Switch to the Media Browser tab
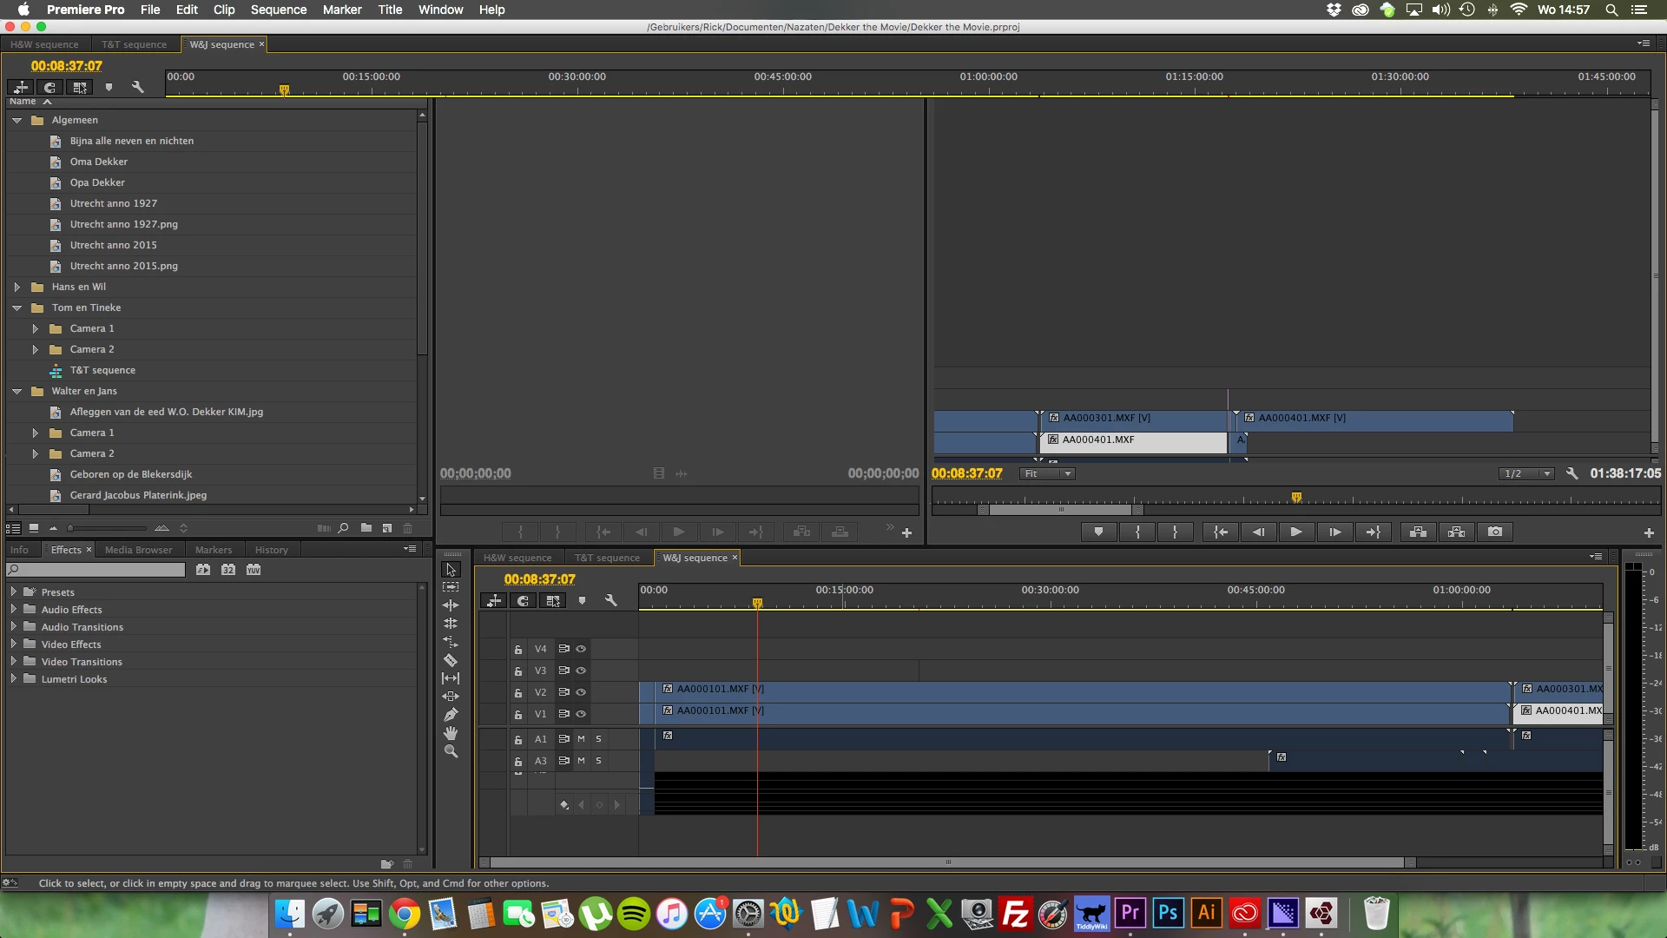The image size is (1667, 938). (x=138, y=550)
